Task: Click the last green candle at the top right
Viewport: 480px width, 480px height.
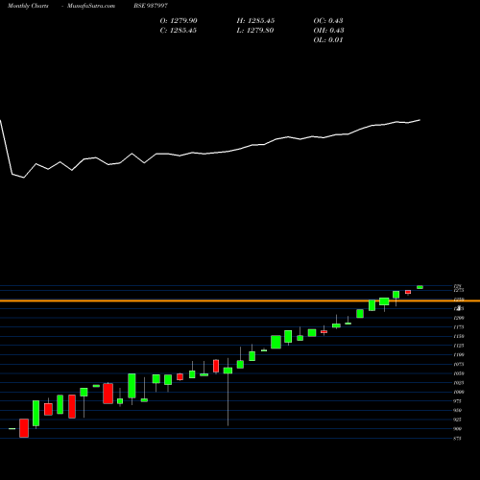Action: tap(420, 287)
